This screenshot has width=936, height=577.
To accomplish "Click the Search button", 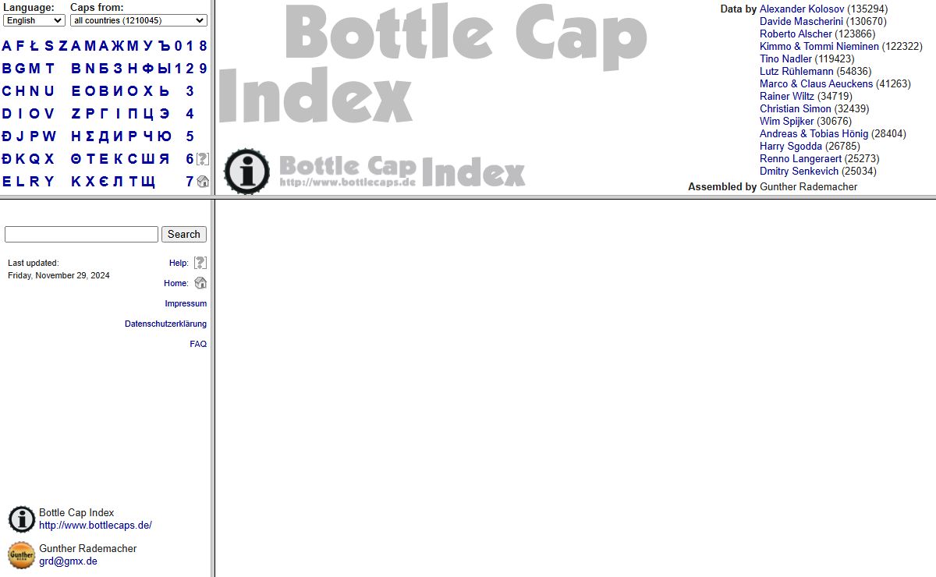I will click(184, 234).
